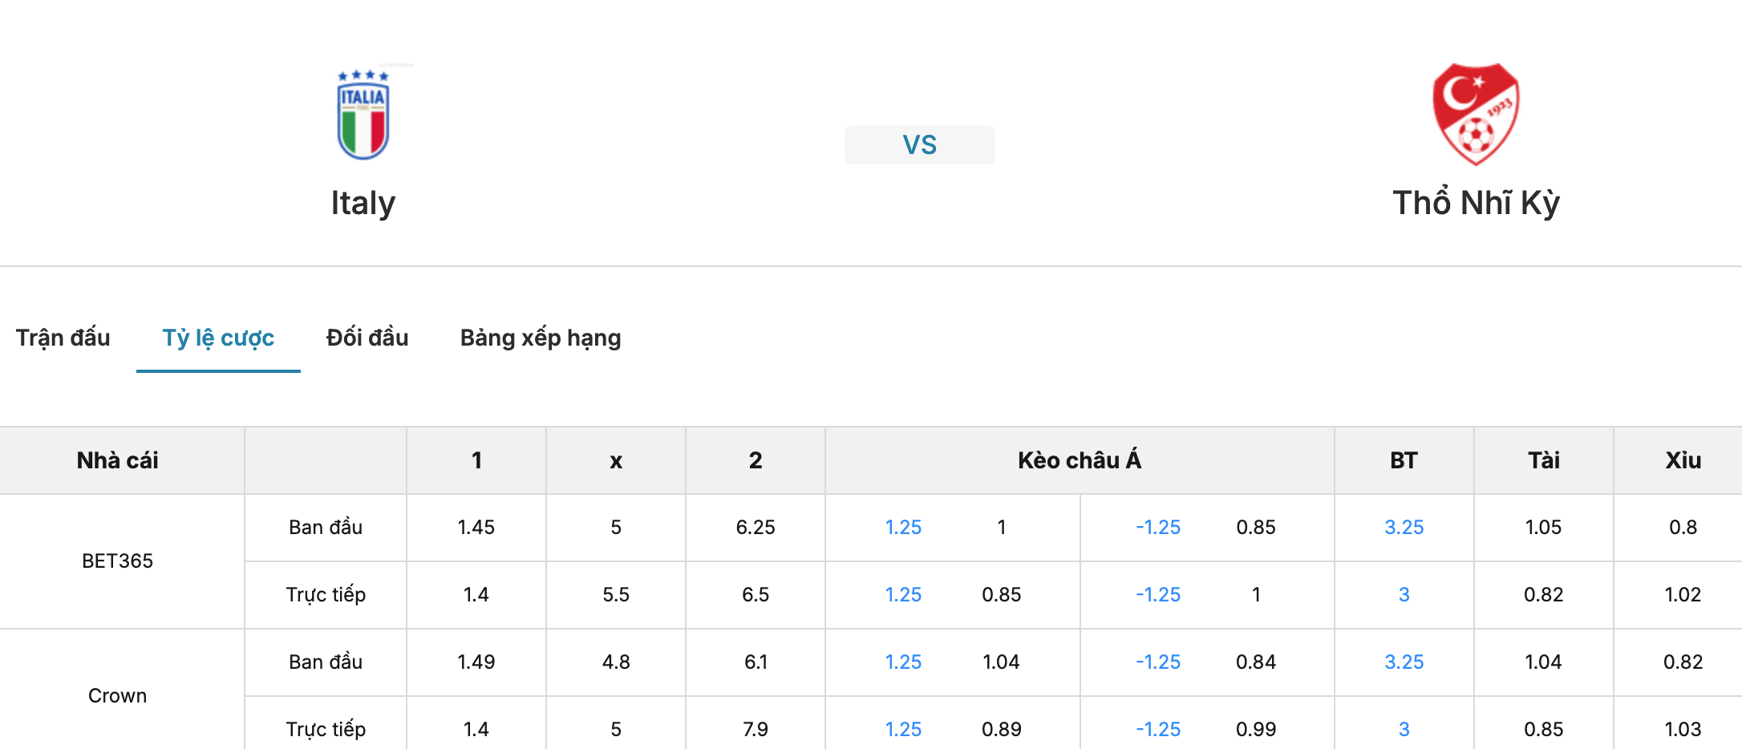Click BET365 live handicap -1.25 link

coord(1158,594)
